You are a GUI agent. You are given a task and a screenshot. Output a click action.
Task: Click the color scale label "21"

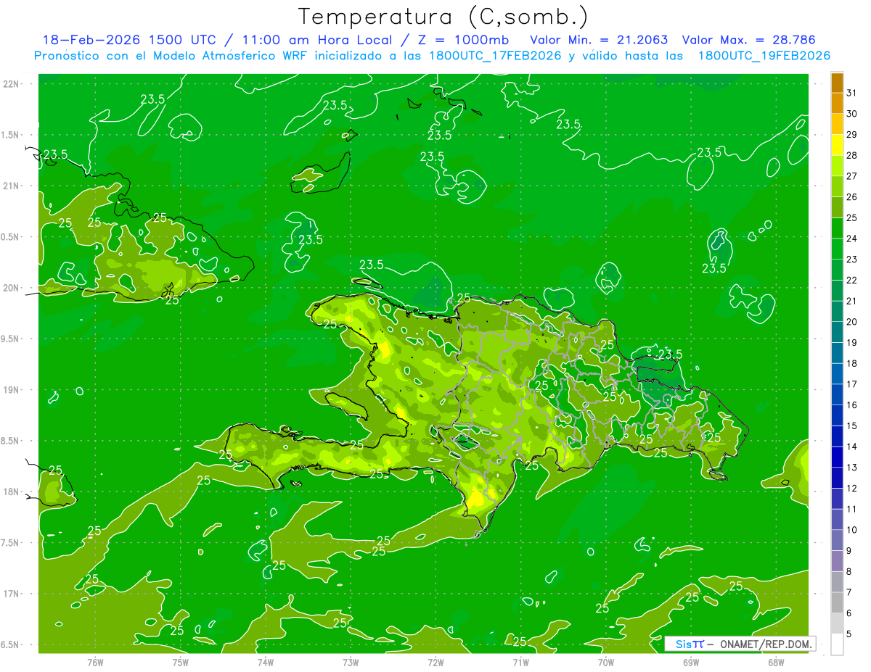tap(852, 301)
